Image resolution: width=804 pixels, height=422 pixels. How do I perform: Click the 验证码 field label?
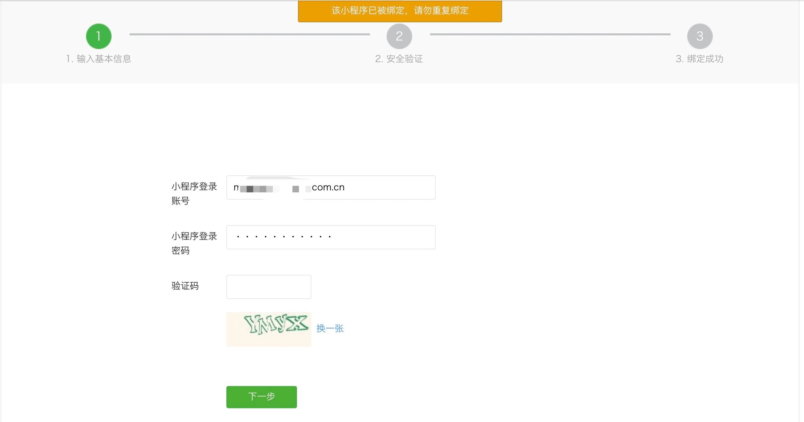pos(185,286)
